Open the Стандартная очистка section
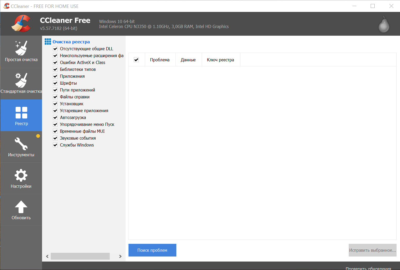Image resolution: width=400 pixels, height=270 pixels. pos(21,84)
